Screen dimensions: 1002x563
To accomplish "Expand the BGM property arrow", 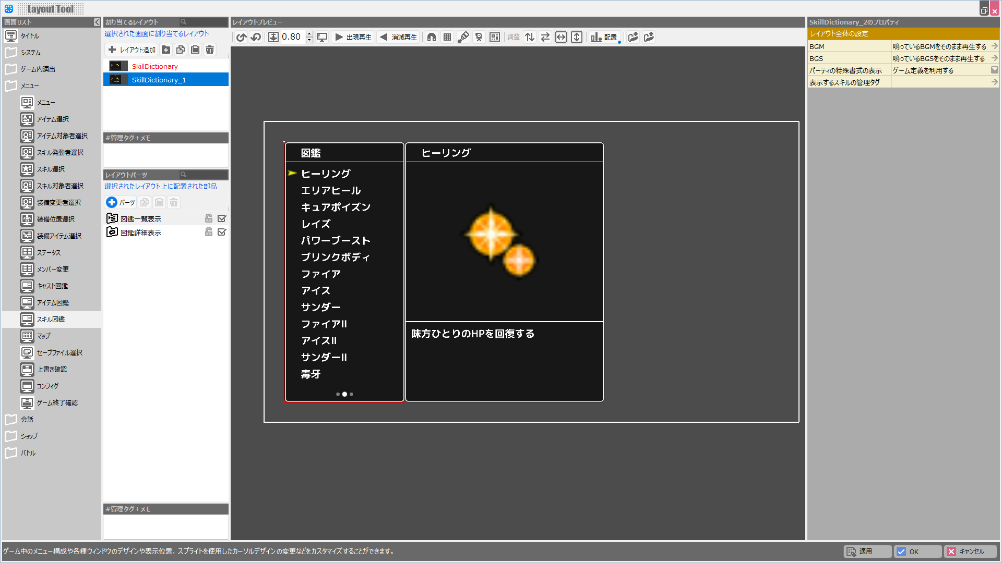I will coord(994,46).
